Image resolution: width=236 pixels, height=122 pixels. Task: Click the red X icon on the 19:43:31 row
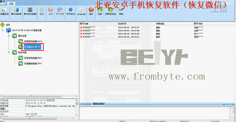coord(81,37)
